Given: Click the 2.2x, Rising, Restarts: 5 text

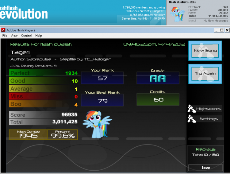Looking at the screenshot, I should (x=34, y=66).
